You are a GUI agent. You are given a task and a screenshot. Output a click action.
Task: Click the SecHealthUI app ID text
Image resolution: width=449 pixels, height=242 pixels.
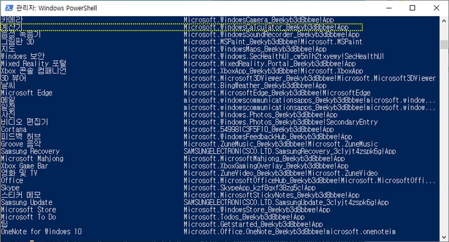tap(284, 57)
